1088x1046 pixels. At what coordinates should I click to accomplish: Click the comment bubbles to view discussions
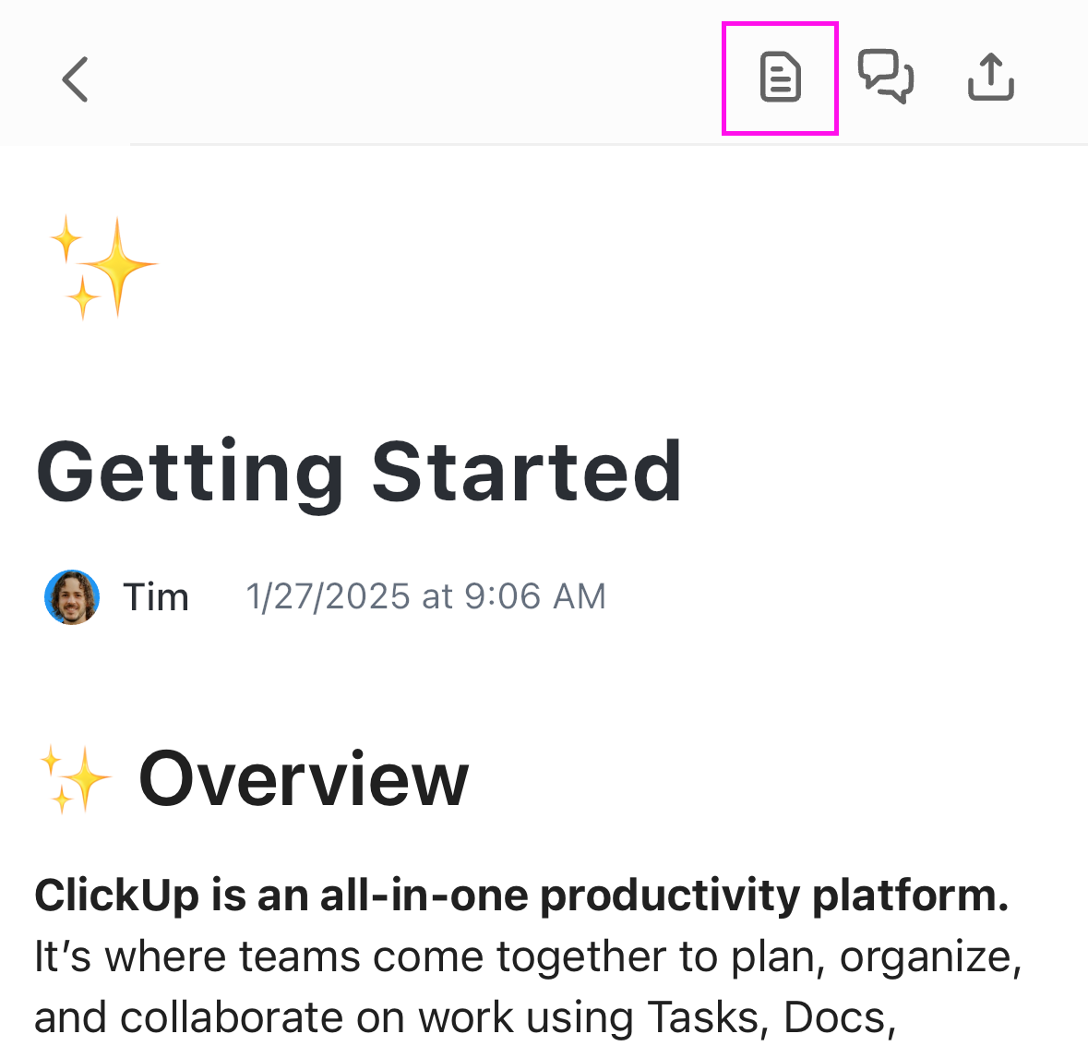pyautogui.click(x=887, y=78)
